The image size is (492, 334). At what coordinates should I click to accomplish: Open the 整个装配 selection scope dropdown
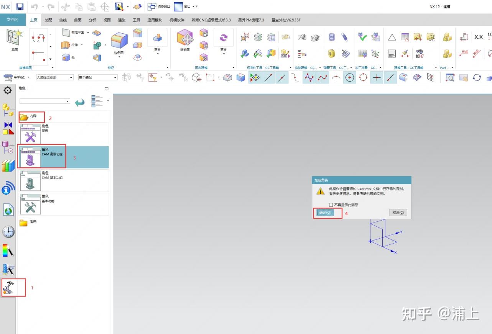[97, 77]
